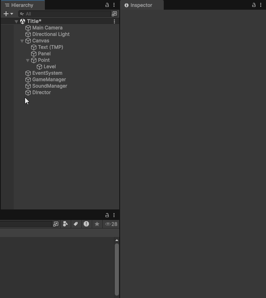
Task: Collapse the Canvas object in Hierarchy
Action: pos(22,41)
